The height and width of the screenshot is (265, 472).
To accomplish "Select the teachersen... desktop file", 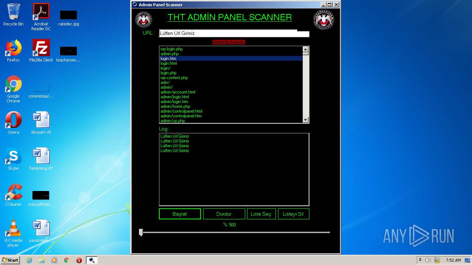I will tap(69, 54).
